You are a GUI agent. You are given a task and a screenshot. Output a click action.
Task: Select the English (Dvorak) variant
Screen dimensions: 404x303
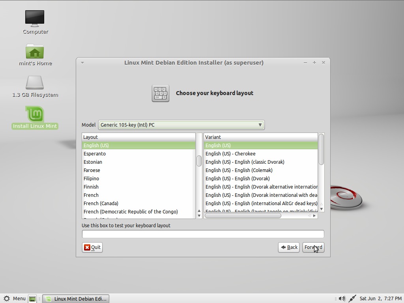click(x=261, y=178)
